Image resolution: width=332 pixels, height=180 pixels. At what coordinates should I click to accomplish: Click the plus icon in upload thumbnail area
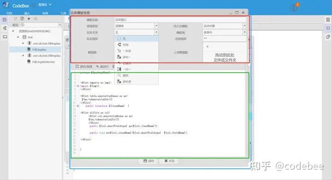coord(207,47)
